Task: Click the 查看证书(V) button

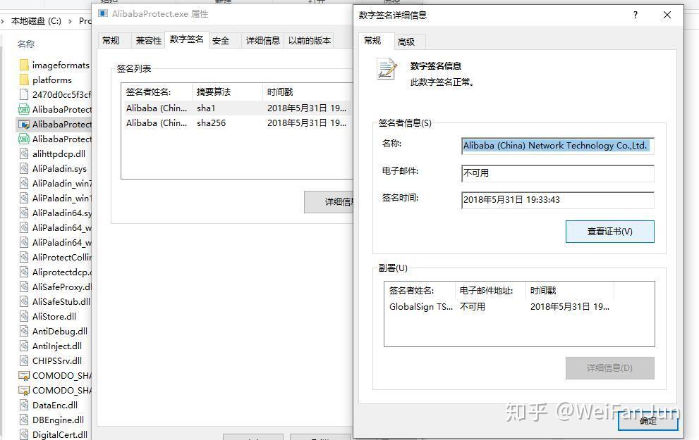Action: click(x=610, y=232)
